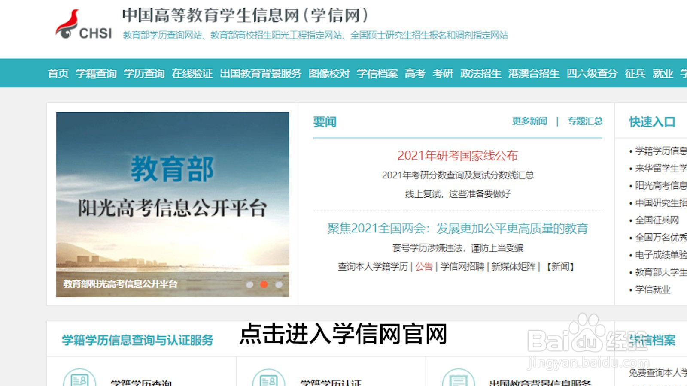
Task: Click 【新闻】 link
Action: pos(560,267)
